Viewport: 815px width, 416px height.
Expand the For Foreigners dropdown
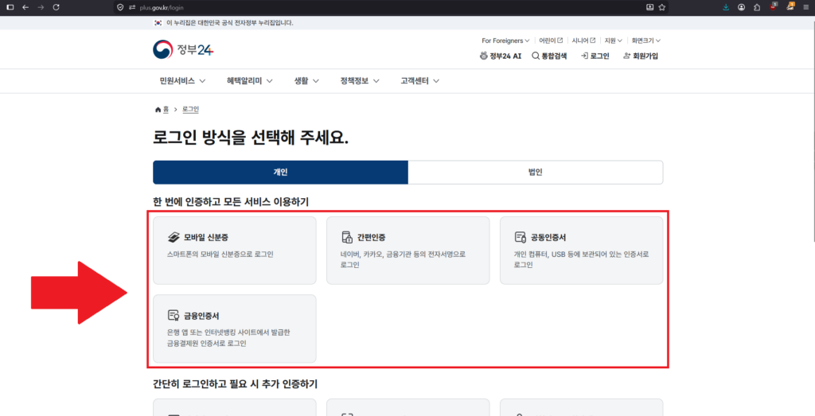[x=505, y=41]
